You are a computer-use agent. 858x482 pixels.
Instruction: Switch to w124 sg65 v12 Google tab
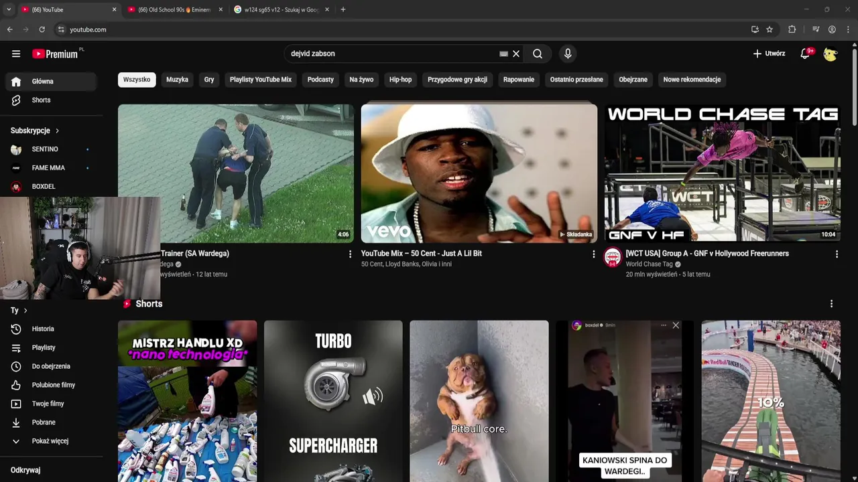point(282,9)
